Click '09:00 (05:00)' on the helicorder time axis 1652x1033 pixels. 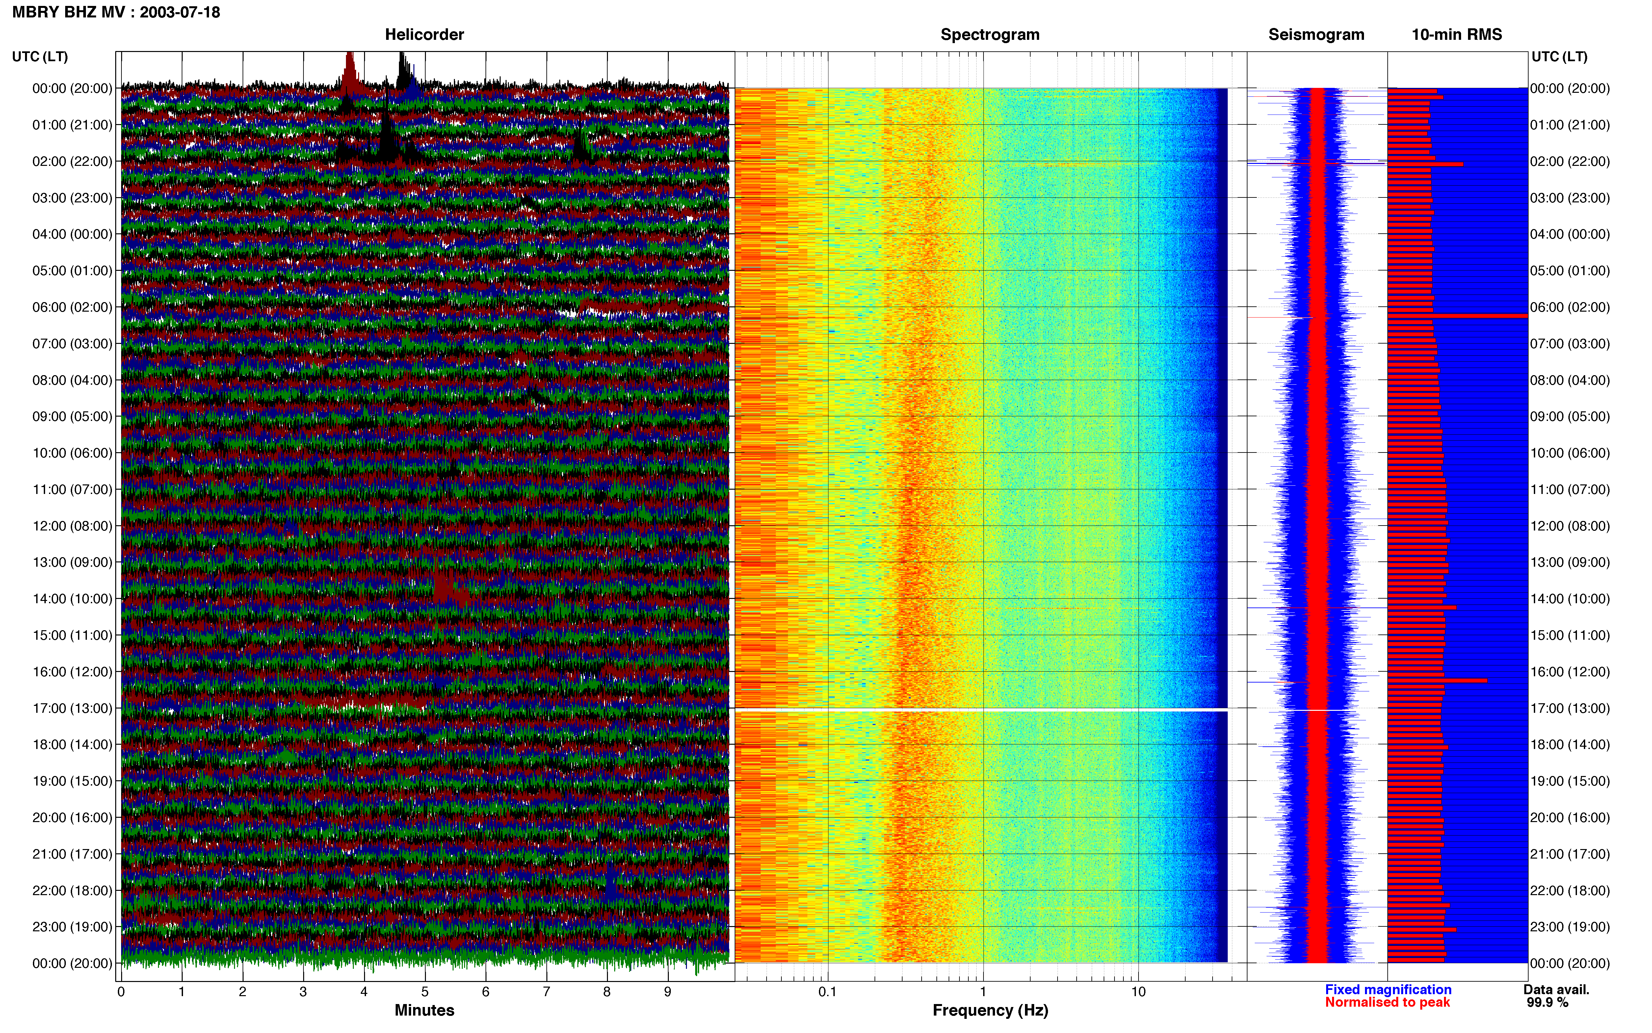(72, 417)
